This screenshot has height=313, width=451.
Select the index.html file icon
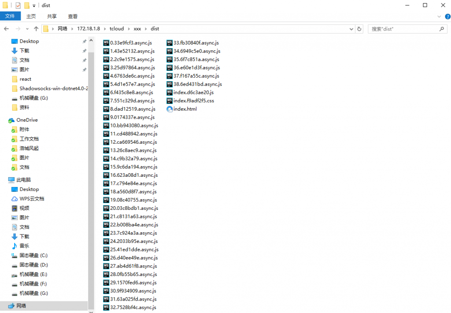[170, 109]
